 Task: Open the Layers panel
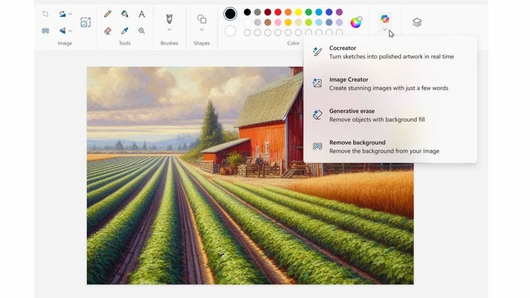point(417,22)
